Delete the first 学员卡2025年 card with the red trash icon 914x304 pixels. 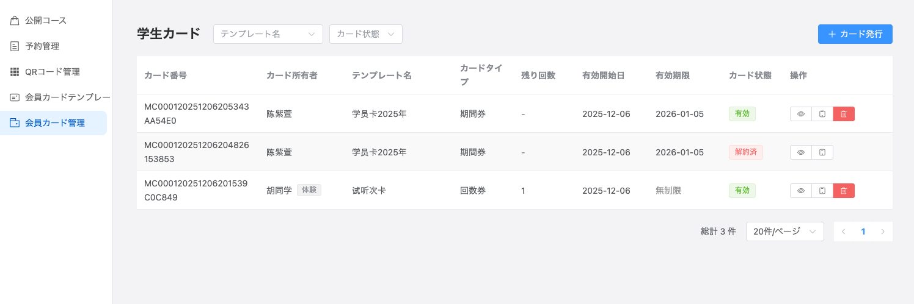point(844,114)
